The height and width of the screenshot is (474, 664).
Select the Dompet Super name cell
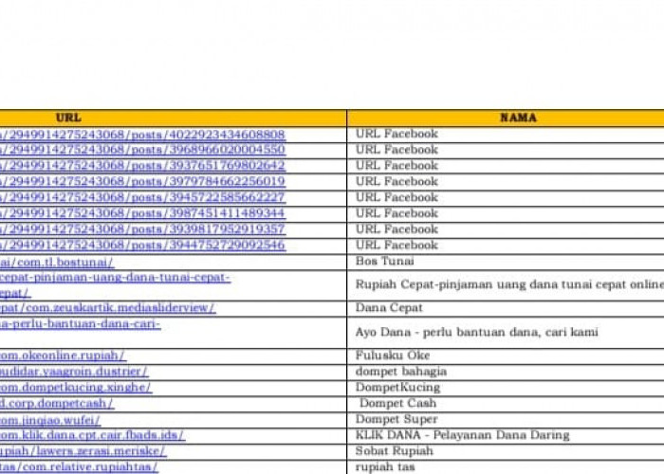pos(506,419)
